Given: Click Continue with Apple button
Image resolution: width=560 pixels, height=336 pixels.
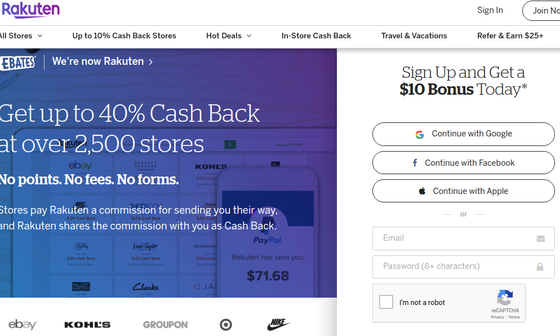Looking at the screenshot, I should 464,191.
